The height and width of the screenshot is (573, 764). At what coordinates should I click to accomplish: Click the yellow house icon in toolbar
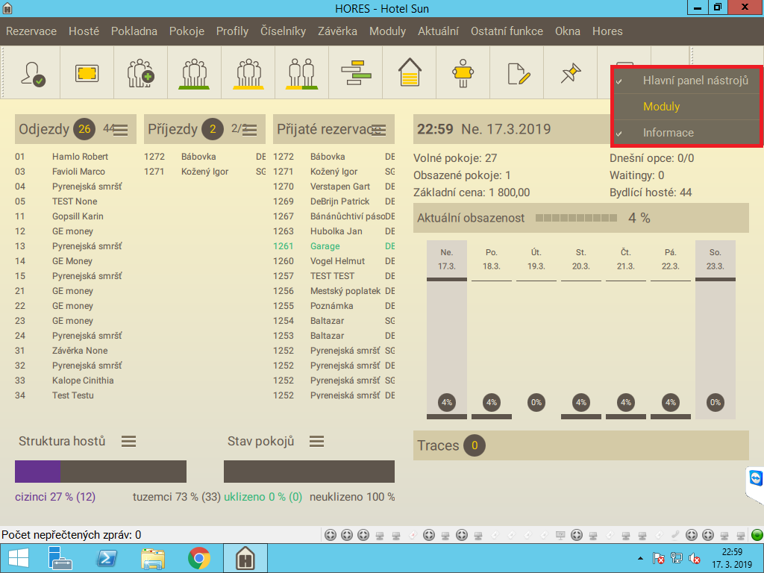coord(409,73)
